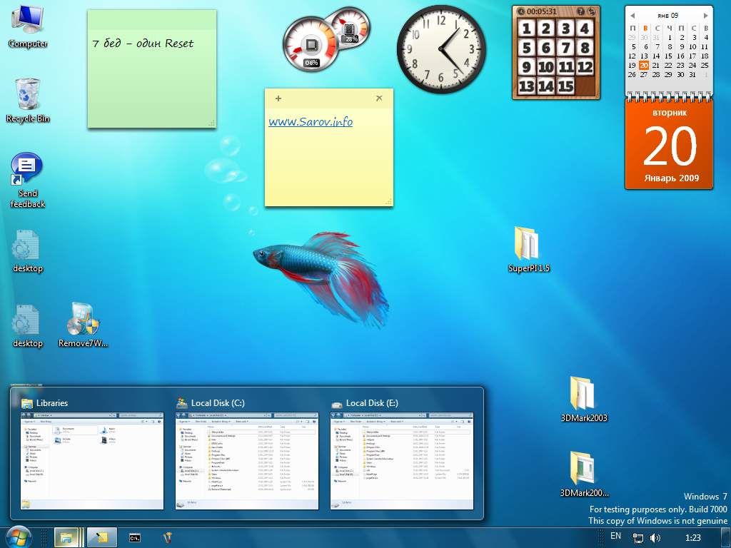Click the puzzle gadget shuffle icon

point(592,11)
